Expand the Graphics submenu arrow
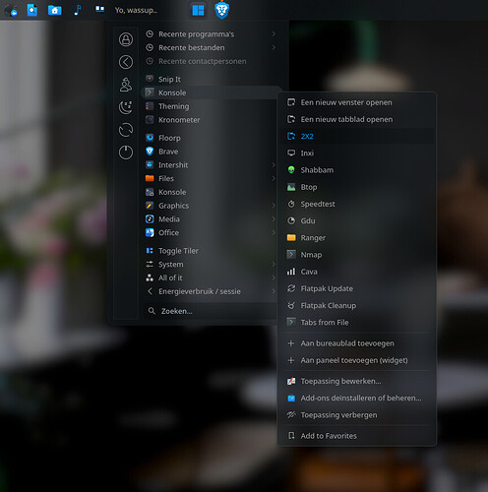 point(274,206)
